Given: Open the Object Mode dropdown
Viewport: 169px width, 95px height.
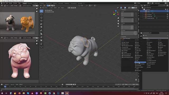Looking at the screenshot, I should [45, 8].
